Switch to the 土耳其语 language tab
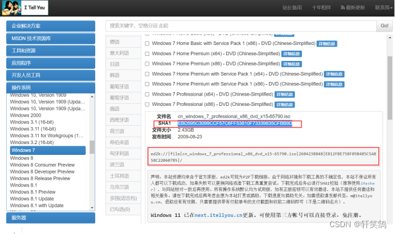The height and width of the screenshot is (234, 395). point(123,176)
